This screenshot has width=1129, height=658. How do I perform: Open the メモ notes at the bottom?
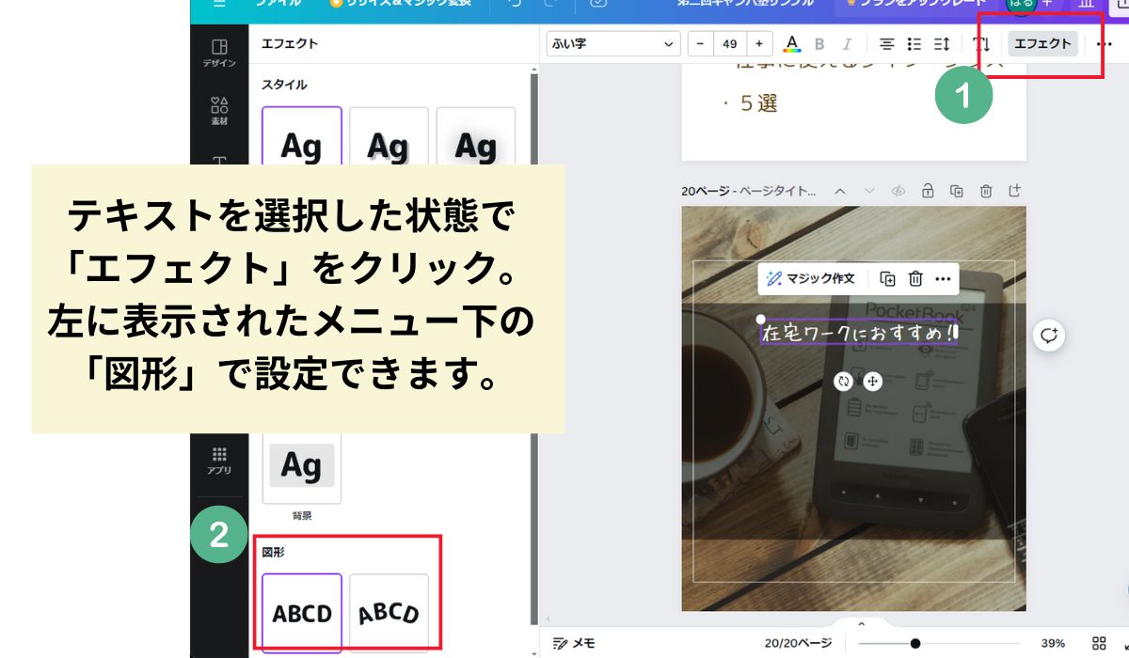point(575,643)
